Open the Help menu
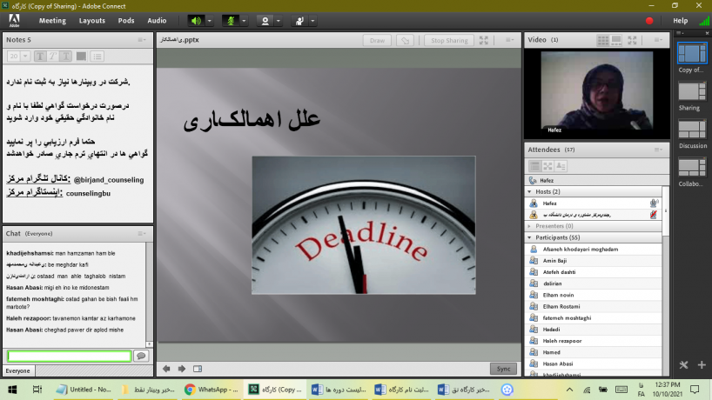Image resolution: width=712 pixels, height=400 pixels. [680, 21]
